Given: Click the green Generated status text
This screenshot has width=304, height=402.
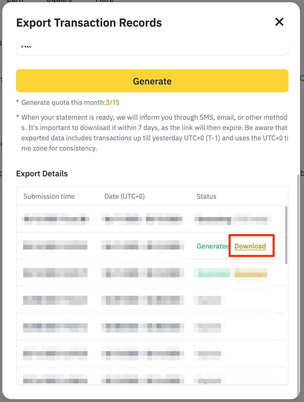Looking at the screenshot, I should point(212,246).
